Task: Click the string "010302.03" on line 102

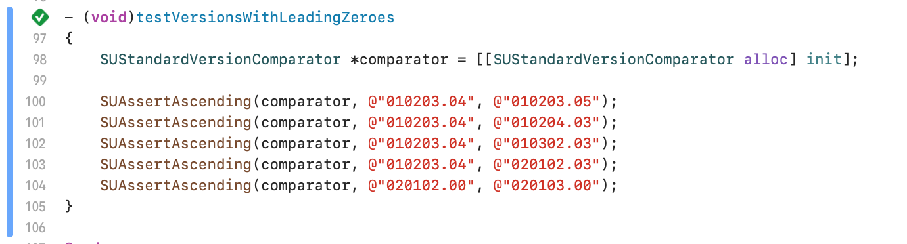Action: [547, 144]
